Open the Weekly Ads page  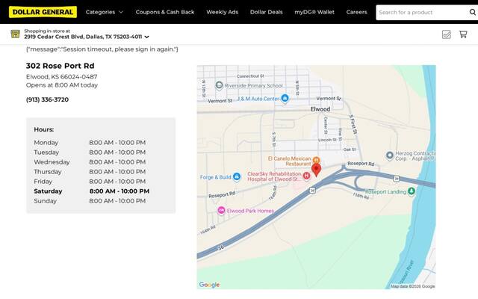click(x=223, y=12)
